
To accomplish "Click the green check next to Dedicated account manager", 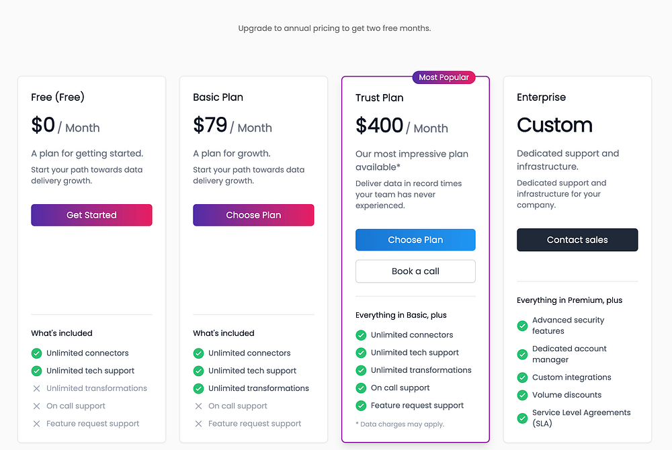I will (522, 354).
